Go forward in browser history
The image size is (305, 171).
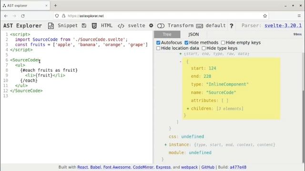[14, 16]
